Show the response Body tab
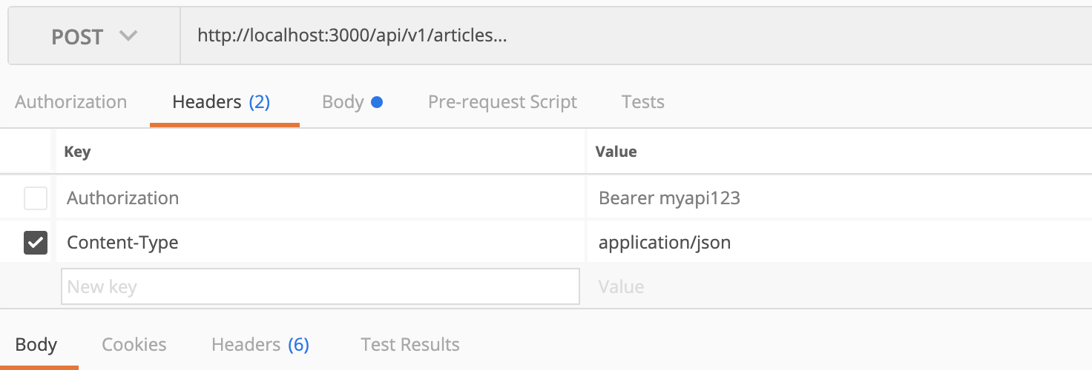1092x370 pixels. tap(36, 344)
